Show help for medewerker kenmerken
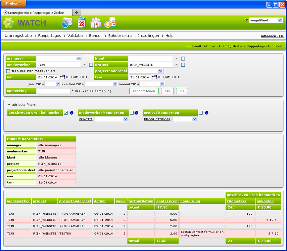Image resolution: width=287 pixels, height=251 pixels. 136,113
